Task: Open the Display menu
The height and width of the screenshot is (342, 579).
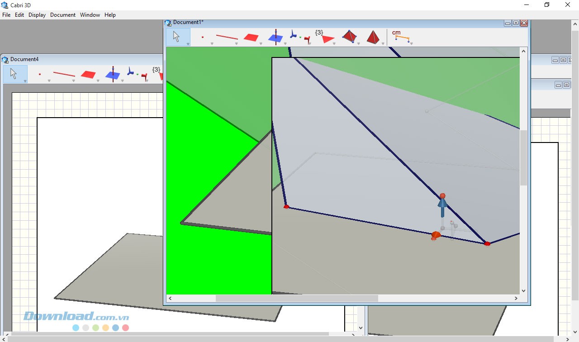Action: [37, 15]
